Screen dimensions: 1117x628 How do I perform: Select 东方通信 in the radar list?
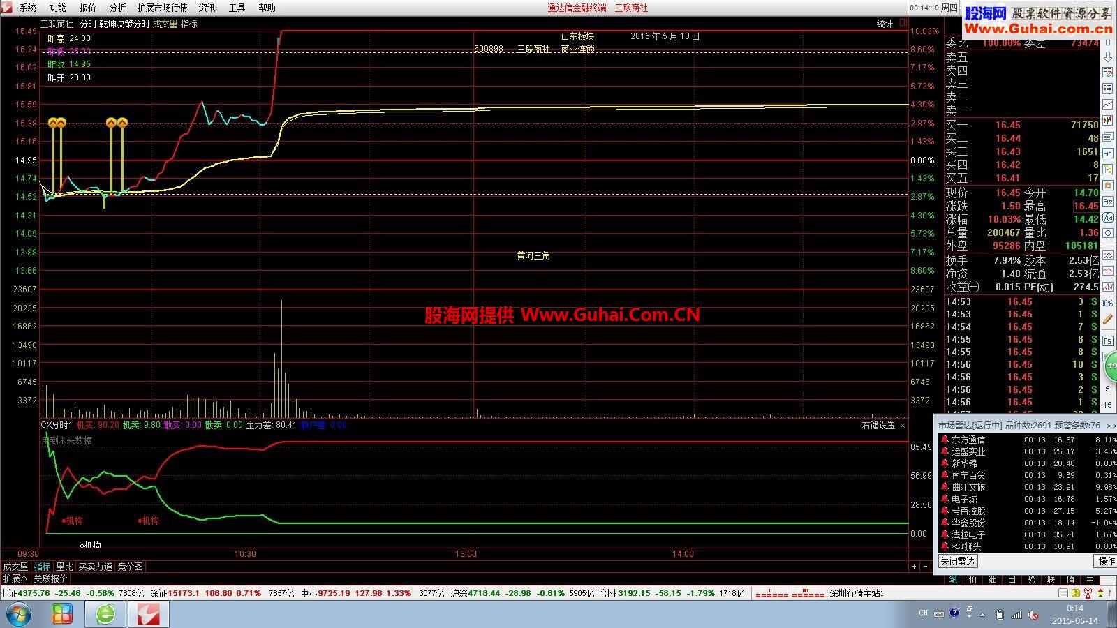click(x=968, y=440)
